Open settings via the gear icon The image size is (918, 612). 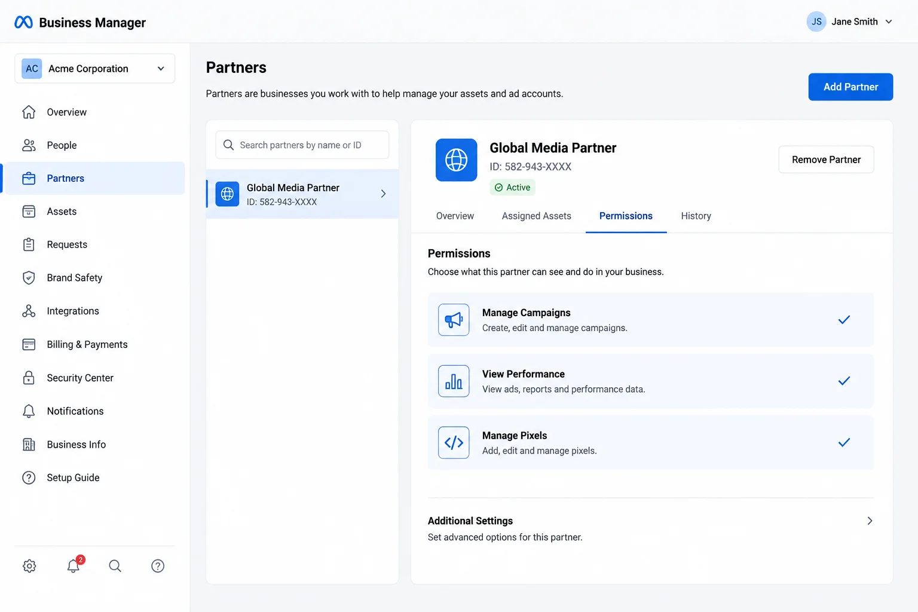coord(29,566)
